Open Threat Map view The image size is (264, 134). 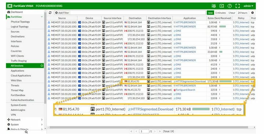tap(17, 90)
